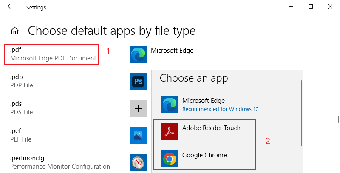Go to Settings home via house icon

(x=15, y=31)
